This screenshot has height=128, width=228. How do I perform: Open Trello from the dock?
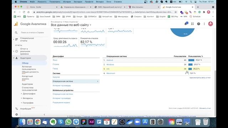tap(99, 122)
